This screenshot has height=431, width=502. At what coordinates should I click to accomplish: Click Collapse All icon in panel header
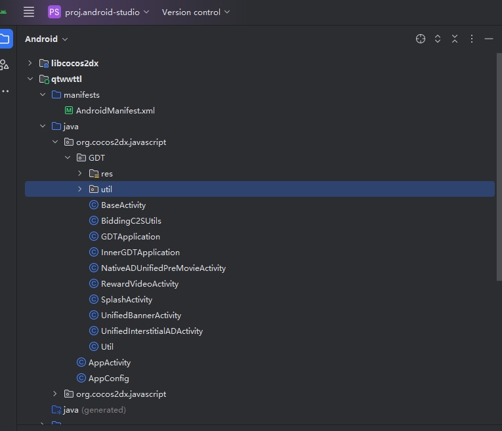[x=455, y=39]
